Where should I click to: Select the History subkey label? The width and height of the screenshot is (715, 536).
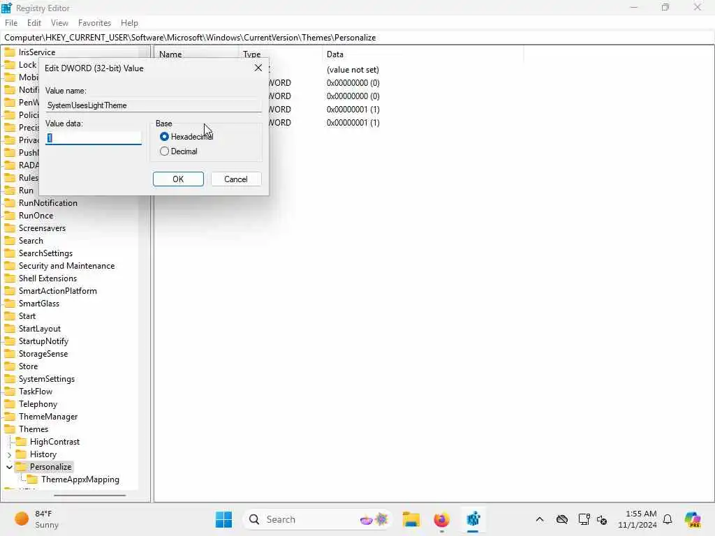(x=43, y=454)
